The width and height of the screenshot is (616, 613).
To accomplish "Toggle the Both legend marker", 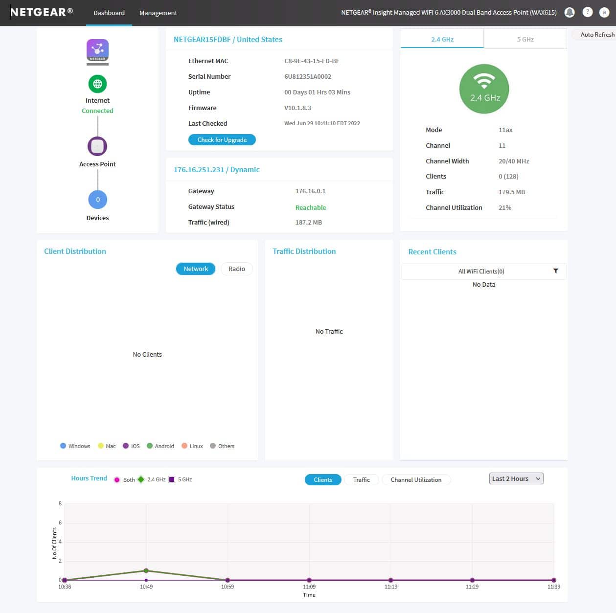I will click(117, 480).
